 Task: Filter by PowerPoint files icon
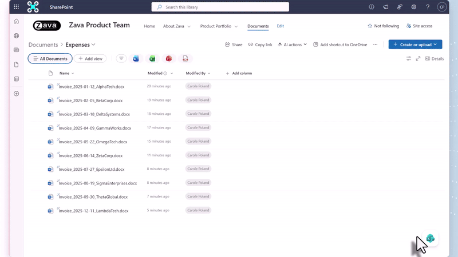pyautogui.click(x=168, y=59)
